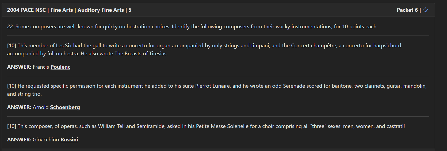The width and height of the screenshot is (447, 151).
Task: Click the Petite Messe Solenelle bonus part
Action: (206, 126)
